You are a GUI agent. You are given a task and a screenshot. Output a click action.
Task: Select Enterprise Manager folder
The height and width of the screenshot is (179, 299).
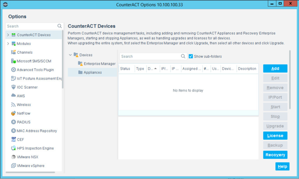coord(99,64)
